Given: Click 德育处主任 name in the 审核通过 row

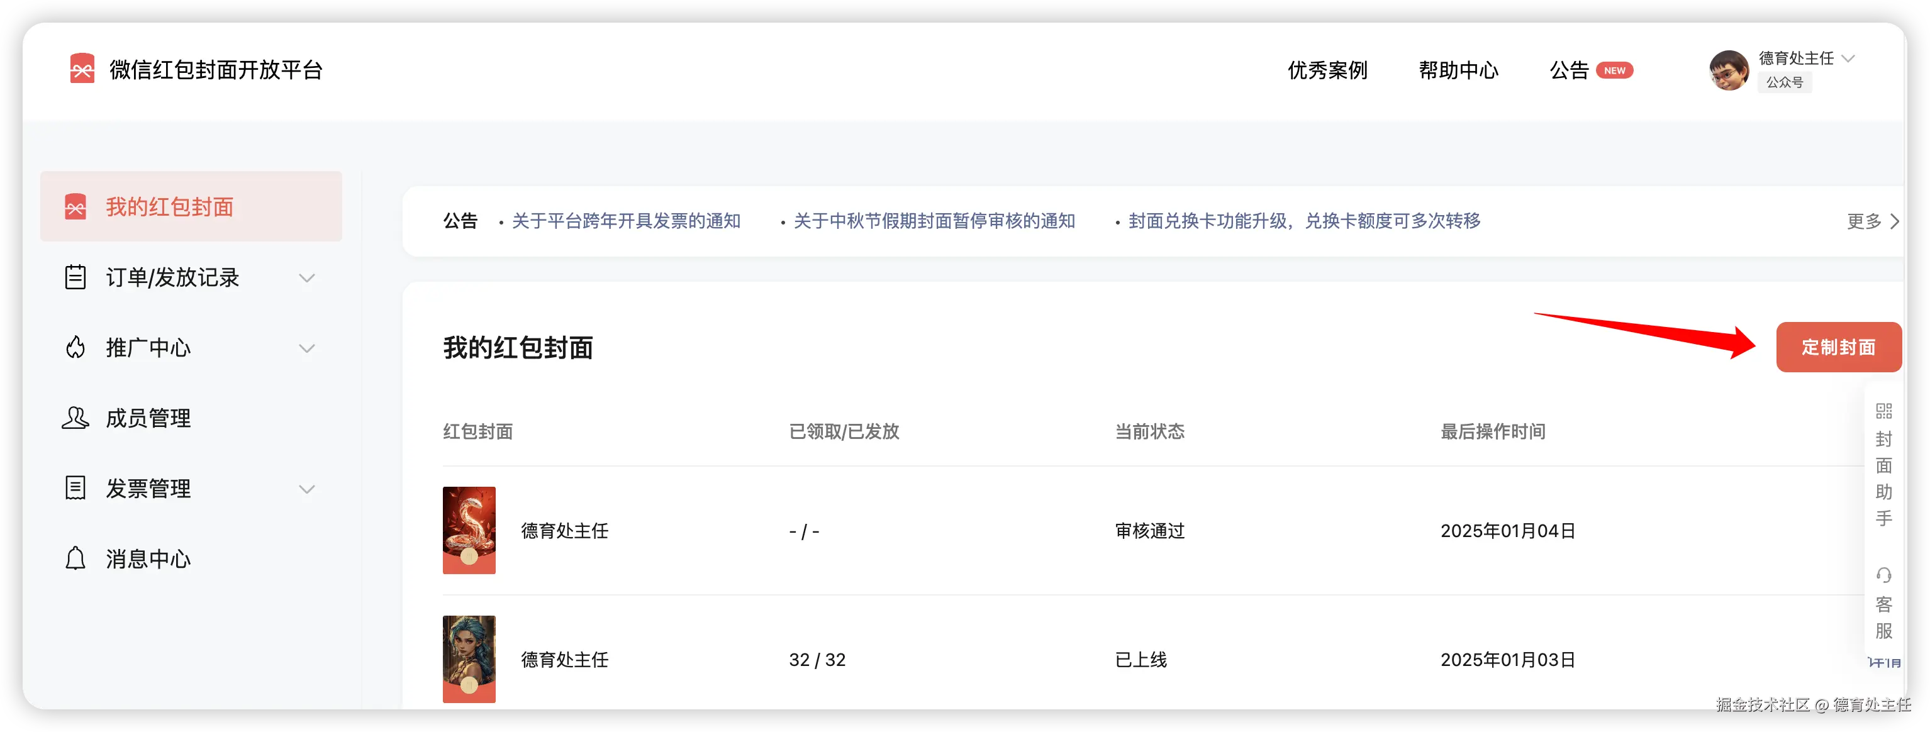Looking at the screenshot, I should coord(564,531).
